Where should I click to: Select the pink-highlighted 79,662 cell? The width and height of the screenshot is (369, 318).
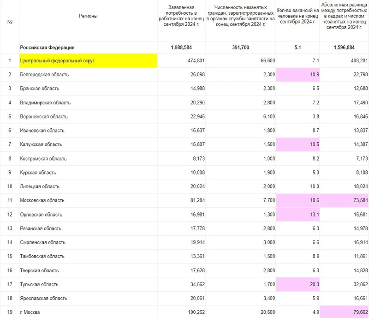[344, 312]
